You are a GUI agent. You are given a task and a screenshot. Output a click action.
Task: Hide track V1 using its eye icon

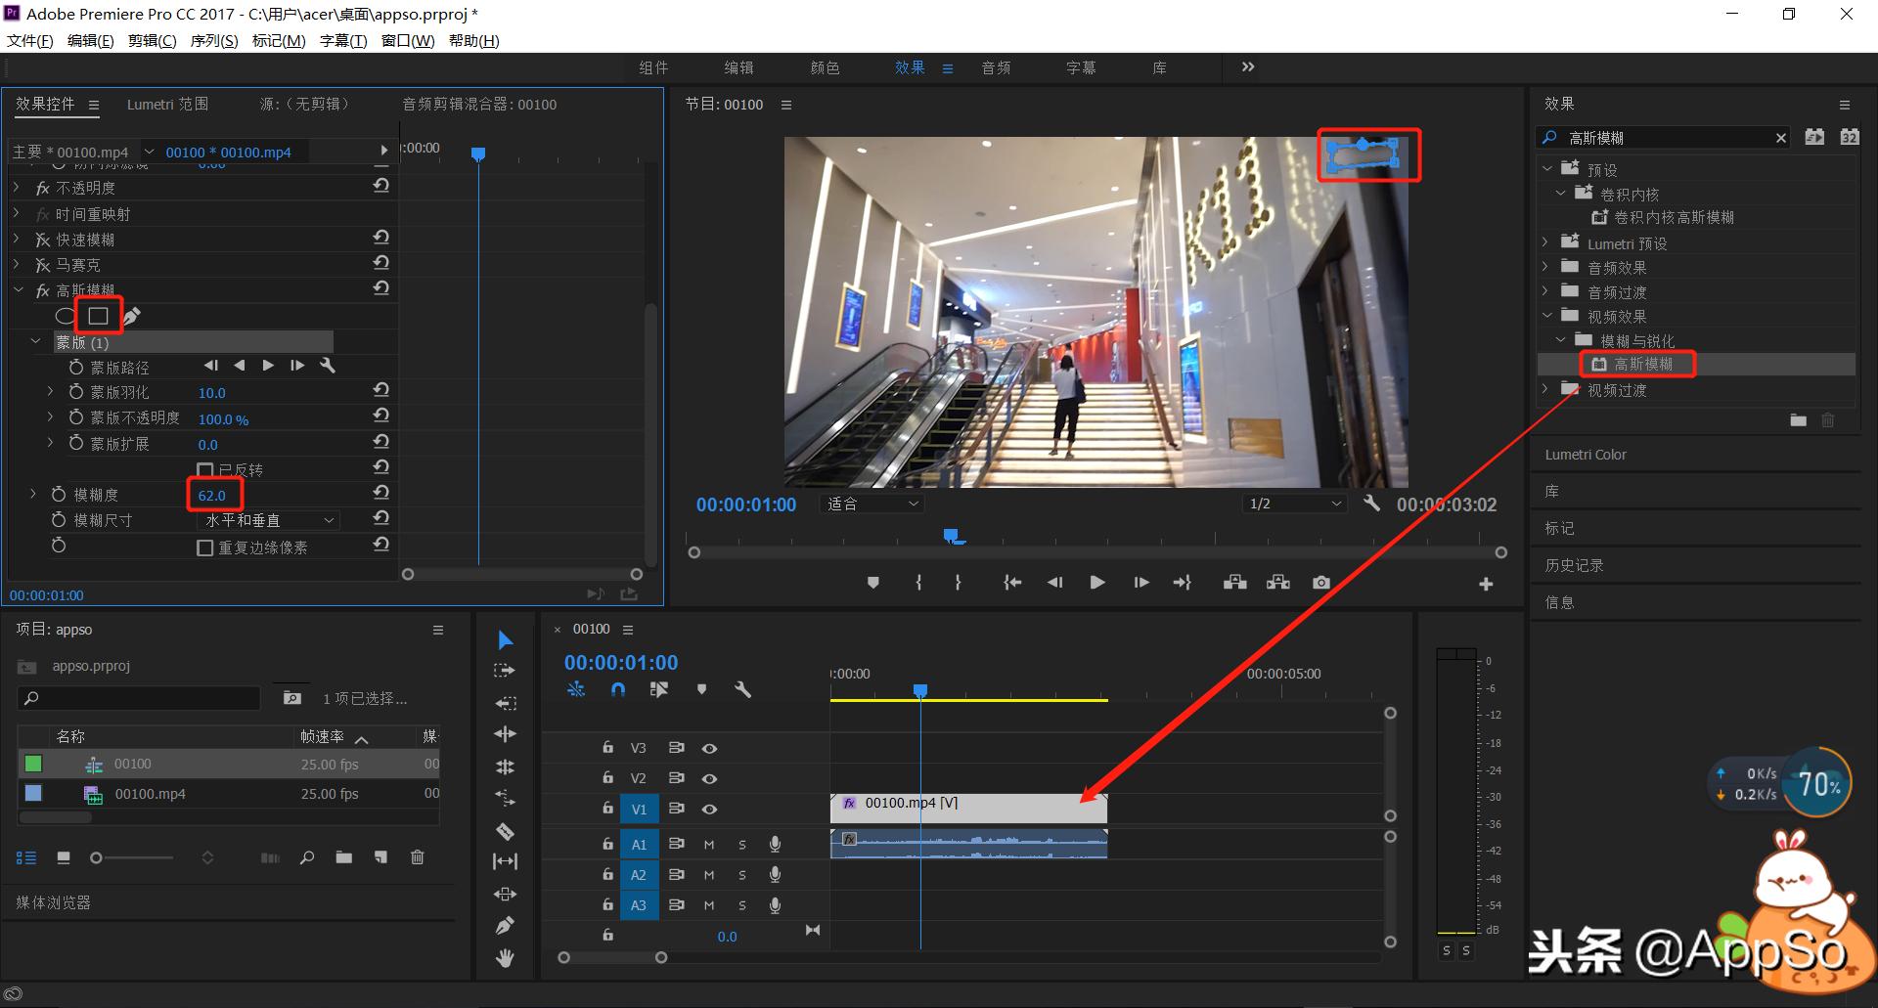(x=710, y=810)
